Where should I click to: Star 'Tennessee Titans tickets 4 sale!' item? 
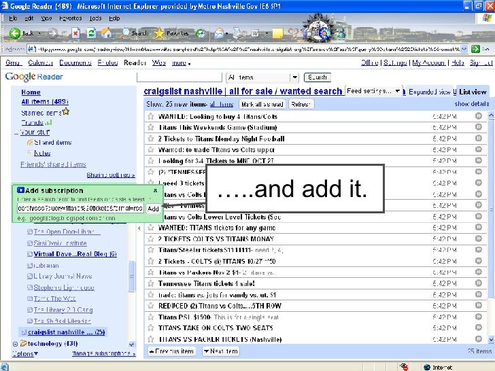[150, 283]
